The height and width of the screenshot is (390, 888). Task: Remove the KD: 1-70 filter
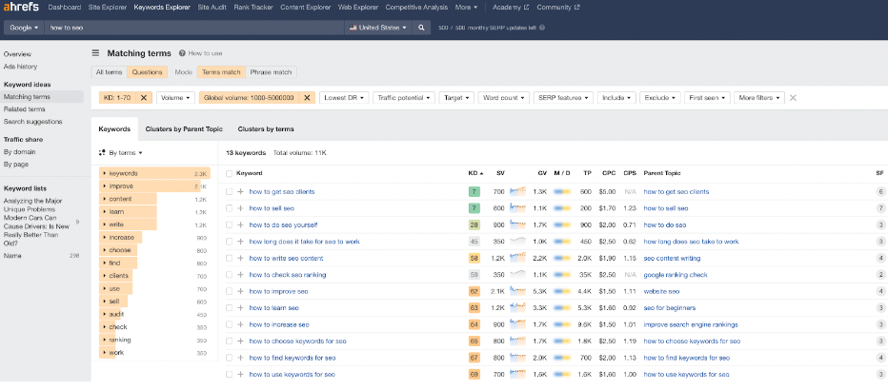click(144, 97)
